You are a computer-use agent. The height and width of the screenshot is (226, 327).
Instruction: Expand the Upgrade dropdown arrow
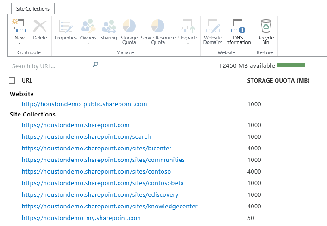(x=188, y=44)
